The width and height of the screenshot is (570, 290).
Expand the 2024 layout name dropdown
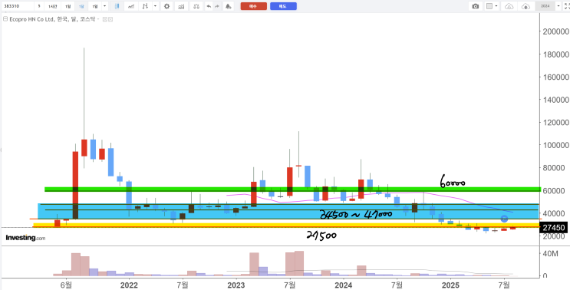[x=558, y=6]
